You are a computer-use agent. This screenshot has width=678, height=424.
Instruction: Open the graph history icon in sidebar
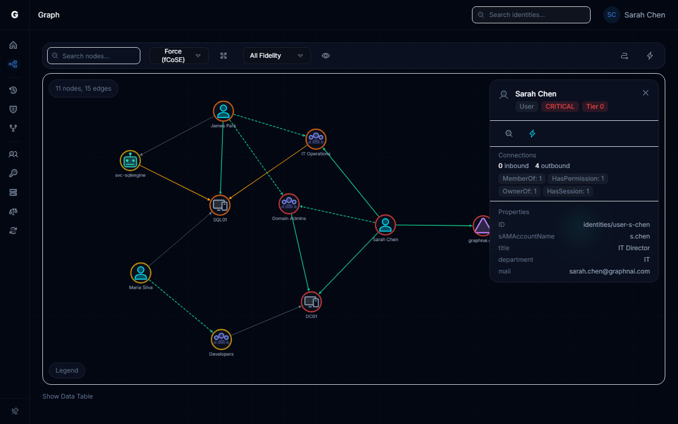pos(13,90)
